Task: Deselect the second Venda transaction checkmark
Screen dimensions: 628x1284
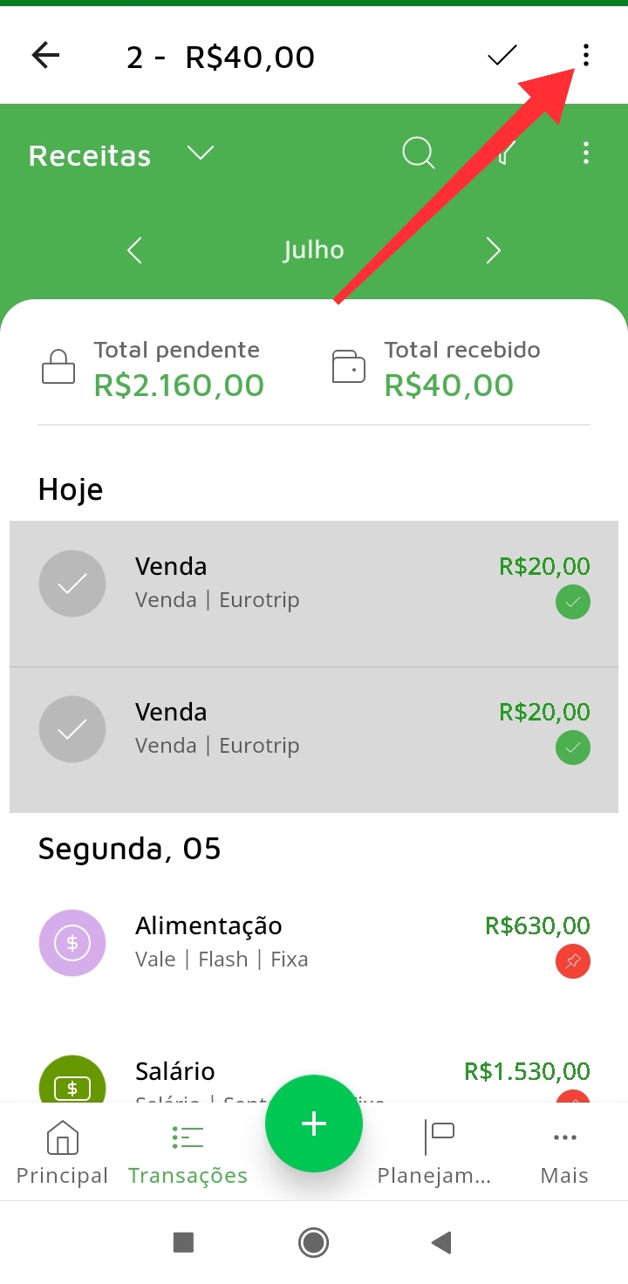Action: [72, 729]
